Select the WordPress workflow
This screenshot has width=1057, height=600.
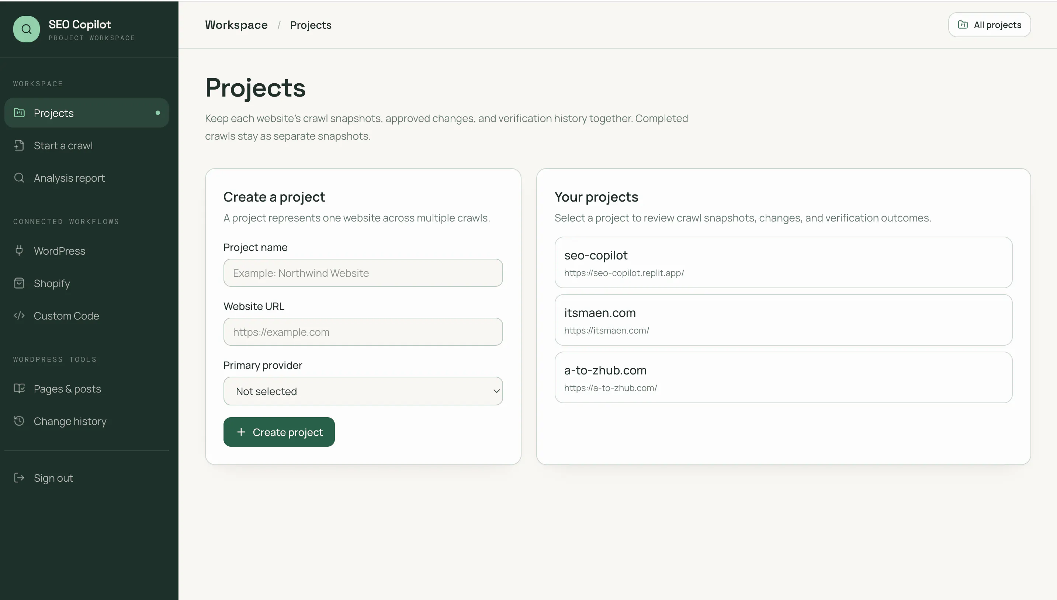tap(87, 251)
